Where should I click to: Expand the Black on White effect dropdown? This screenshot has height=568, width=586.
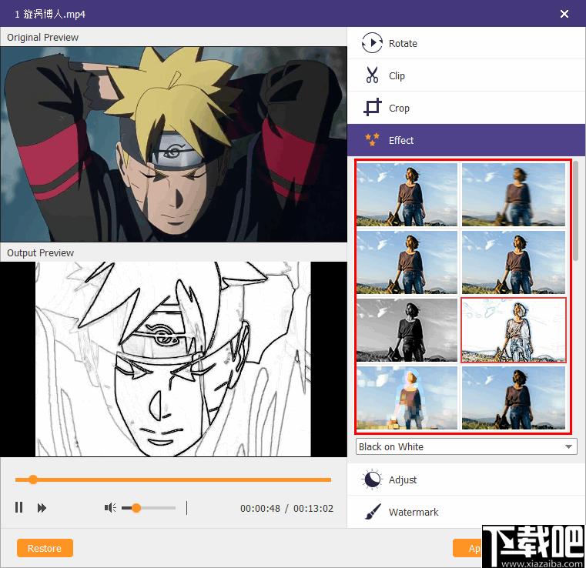[467, 446]
